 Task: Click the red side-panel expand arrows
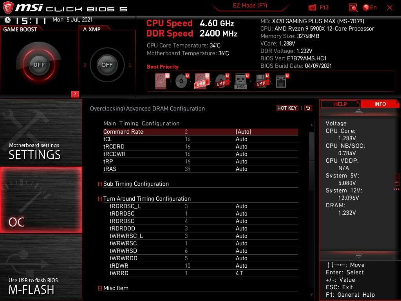coord(397,189)
